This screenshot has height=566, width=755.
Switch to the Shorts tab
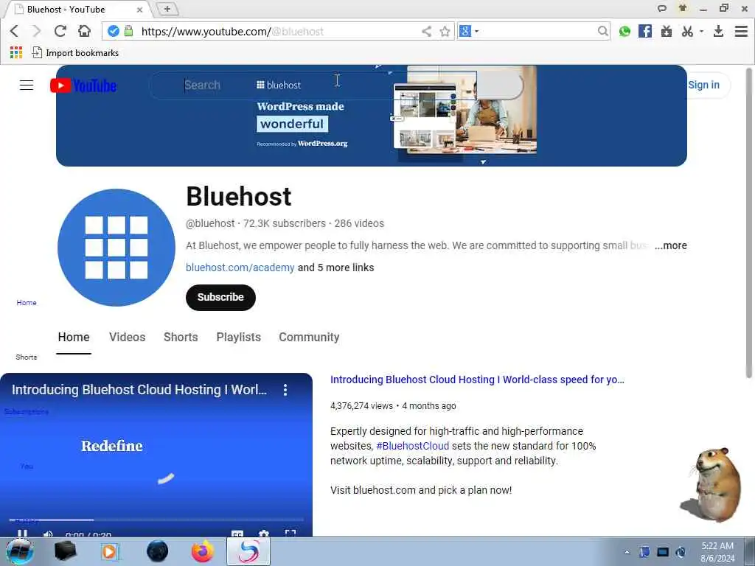tap(181, 337)
